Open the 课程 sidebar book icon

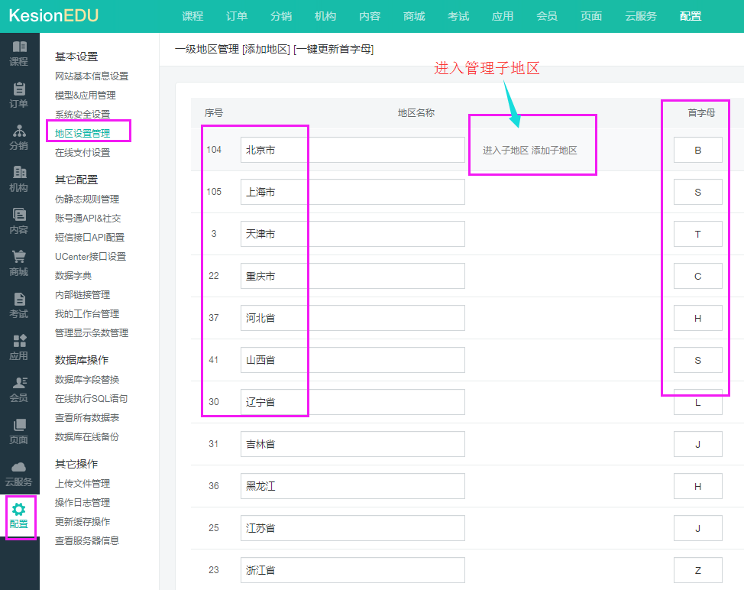[x=19, y=47]
